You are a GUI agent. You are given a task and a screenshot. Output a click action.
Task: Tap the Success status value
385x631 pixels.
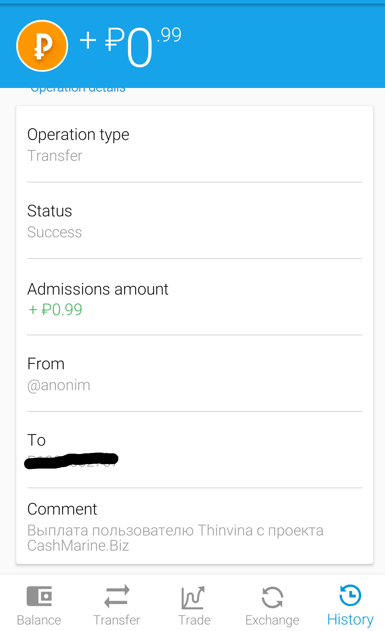click(54, 232)
